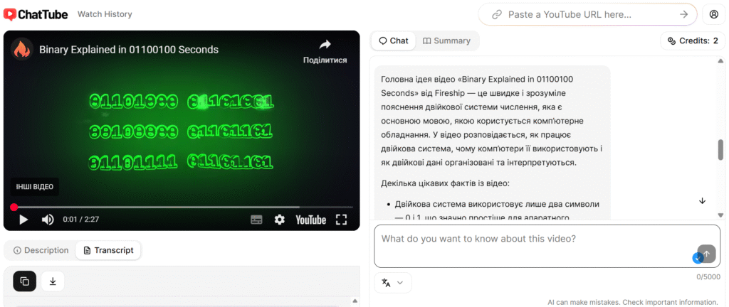
Task: Toggle subtitles on the video
Action: click(256, 220)
